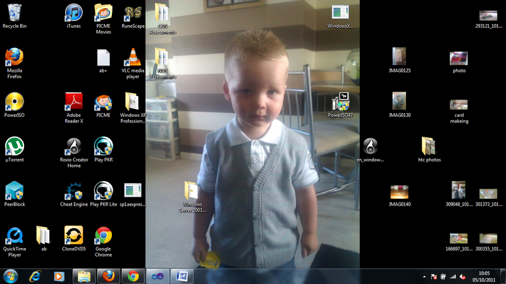This screenshot has width=506, height=284.
Task: Open VLC media player shortcut
Action: pyautogui.click(x=132, y=57)
